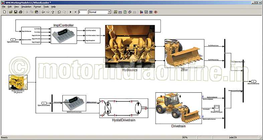The height and width of the screenshot is (140, 263).
Task: Click the toolbar icon after the debug icon
Action: pyautogui.click(x=151, y=12)
